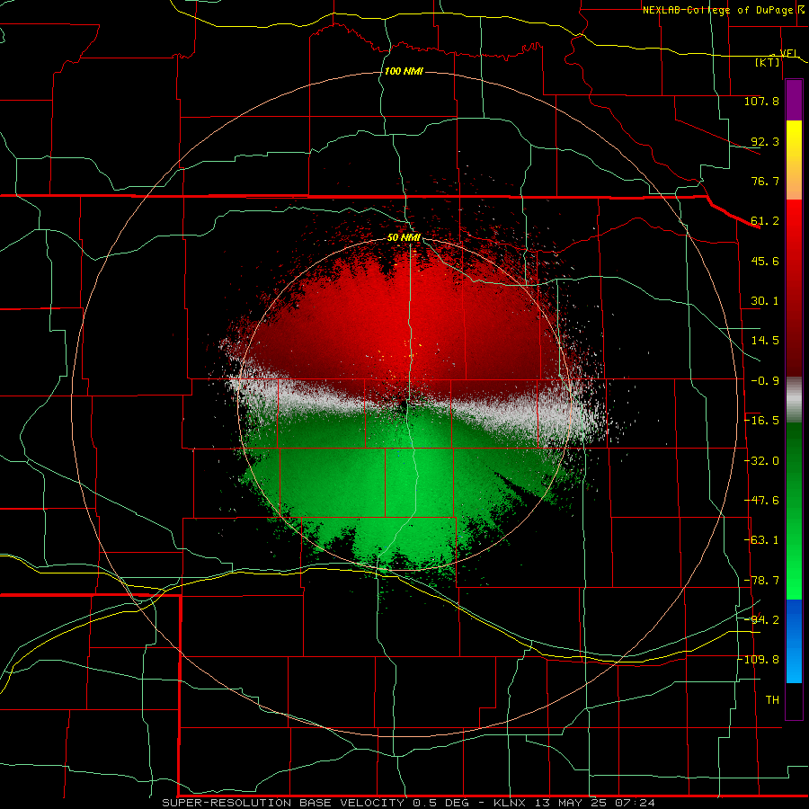This screenshot has height=809, width=809.
Task: Click the 50 NMI range ring label
Action: coord(404,238)
